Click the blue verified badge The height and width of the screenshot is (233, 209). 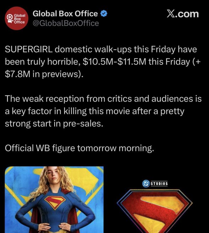pos(104,14)
